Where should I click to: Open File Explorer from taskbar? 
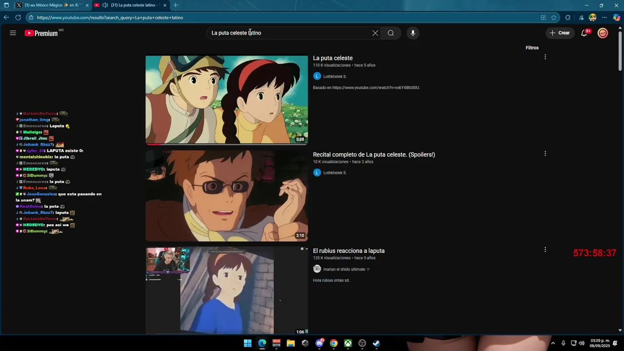pyautogui.click(x=291, y=343)
